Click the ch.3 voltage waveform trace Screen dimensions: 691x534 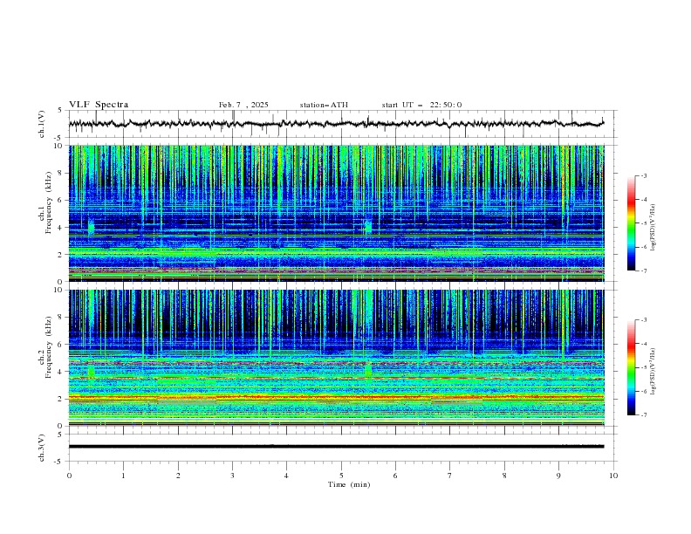tap(336, 447)
